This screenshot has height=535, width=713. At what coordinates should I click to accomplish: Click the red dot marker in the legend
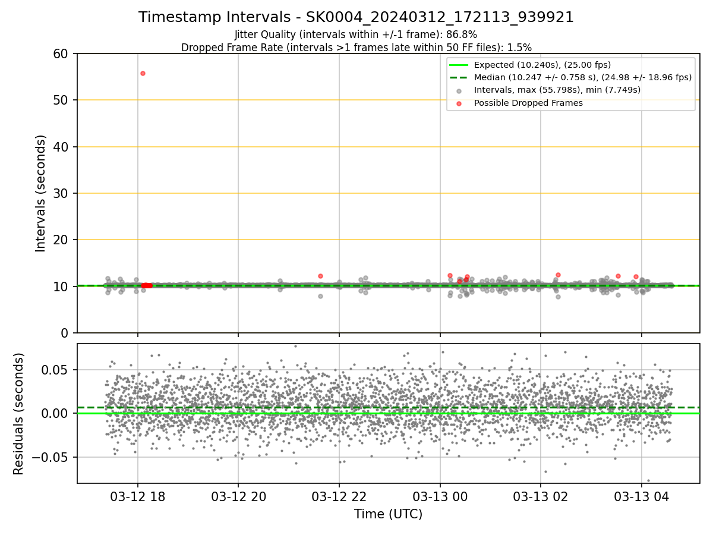[x=459, y=103]
